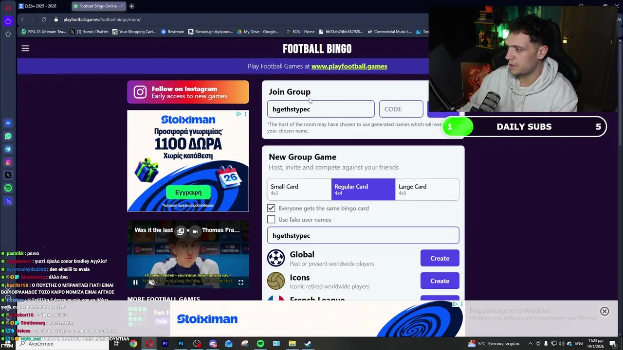623x350 pixels.
Task: Create an Icons bingo group game
Action: pos(440,281)
